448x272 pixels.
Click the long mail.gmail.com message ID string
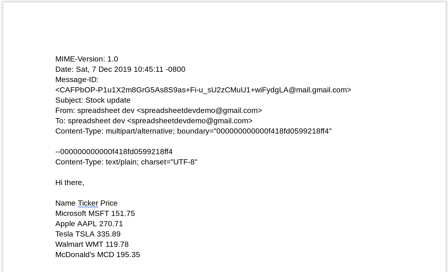pos(203,90)
